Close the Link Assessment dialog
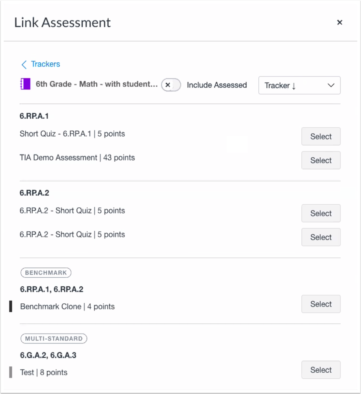 click(x=340, y=22)
